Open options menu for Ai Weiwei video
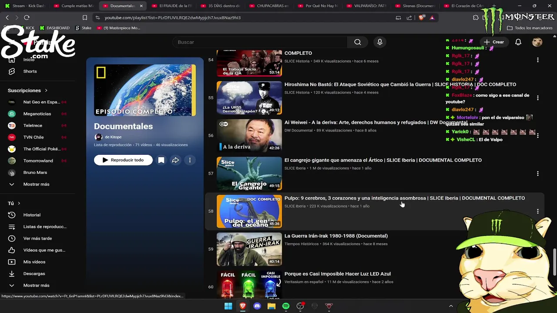 click(x=538, y=136)
